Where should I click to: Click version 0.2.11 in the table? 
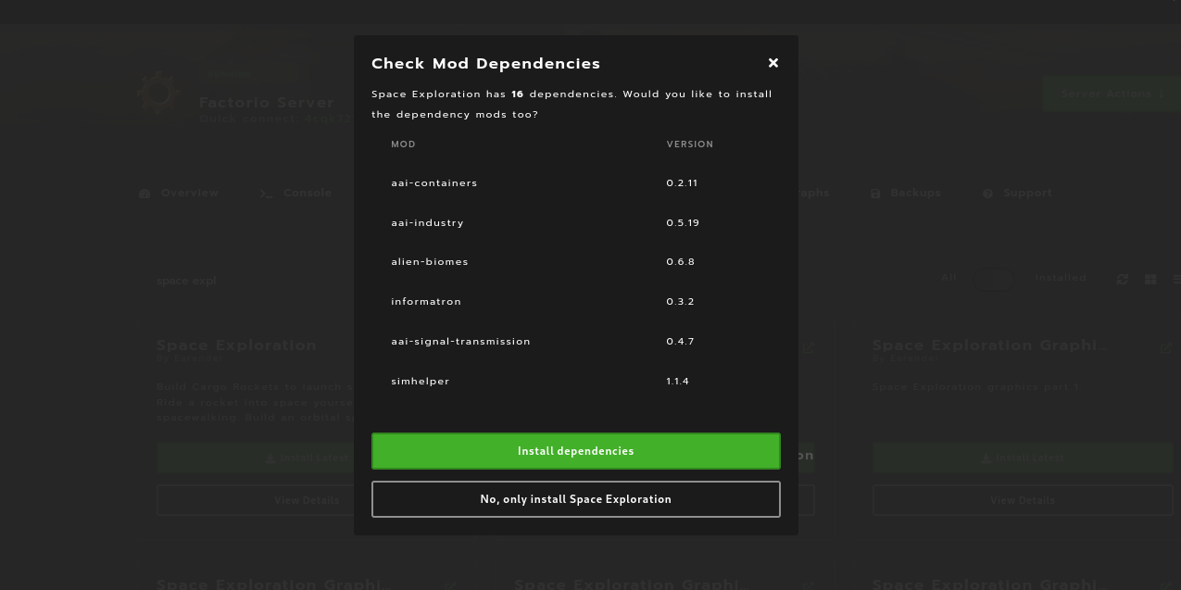tap(682, 183)
